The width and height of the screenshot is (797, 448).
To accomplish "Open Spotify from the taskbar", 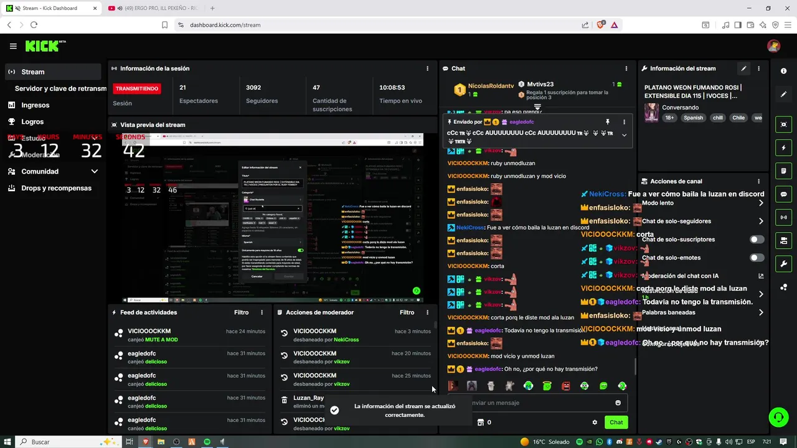I will [207, 442].
